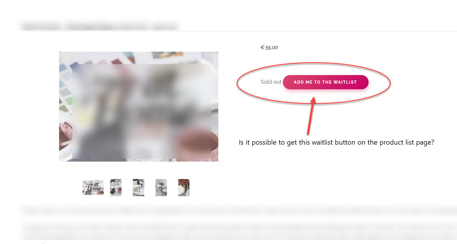
Task: Show the paint tin with brush thumbnail
Action: click(x=139, y=188)
